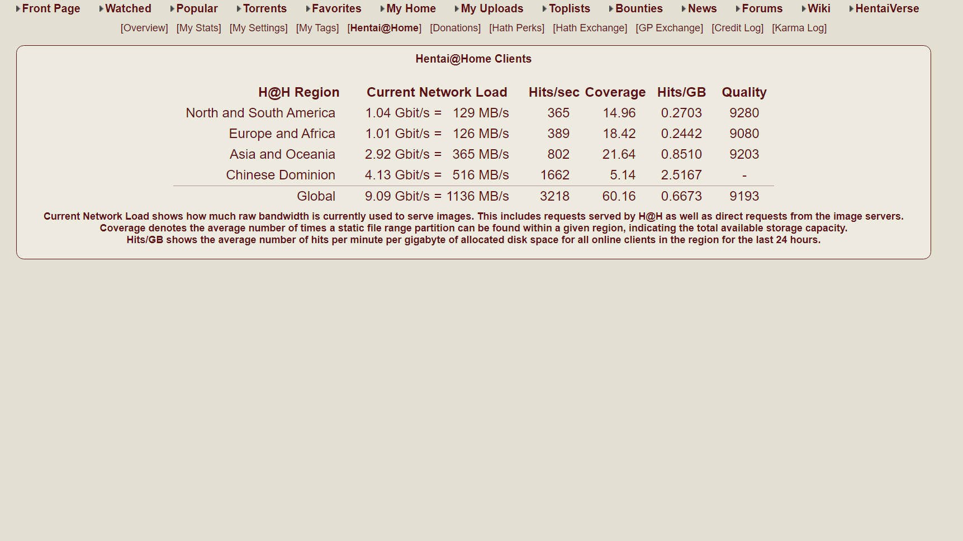Open the GP Exchange tab
The width and height of the screenshot is (963, 541).
[670, 28]
